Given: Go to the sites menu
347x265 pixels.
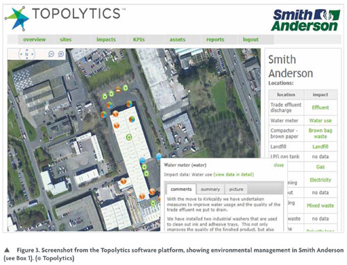Looking at the screenshot, I should coord(66,40).
